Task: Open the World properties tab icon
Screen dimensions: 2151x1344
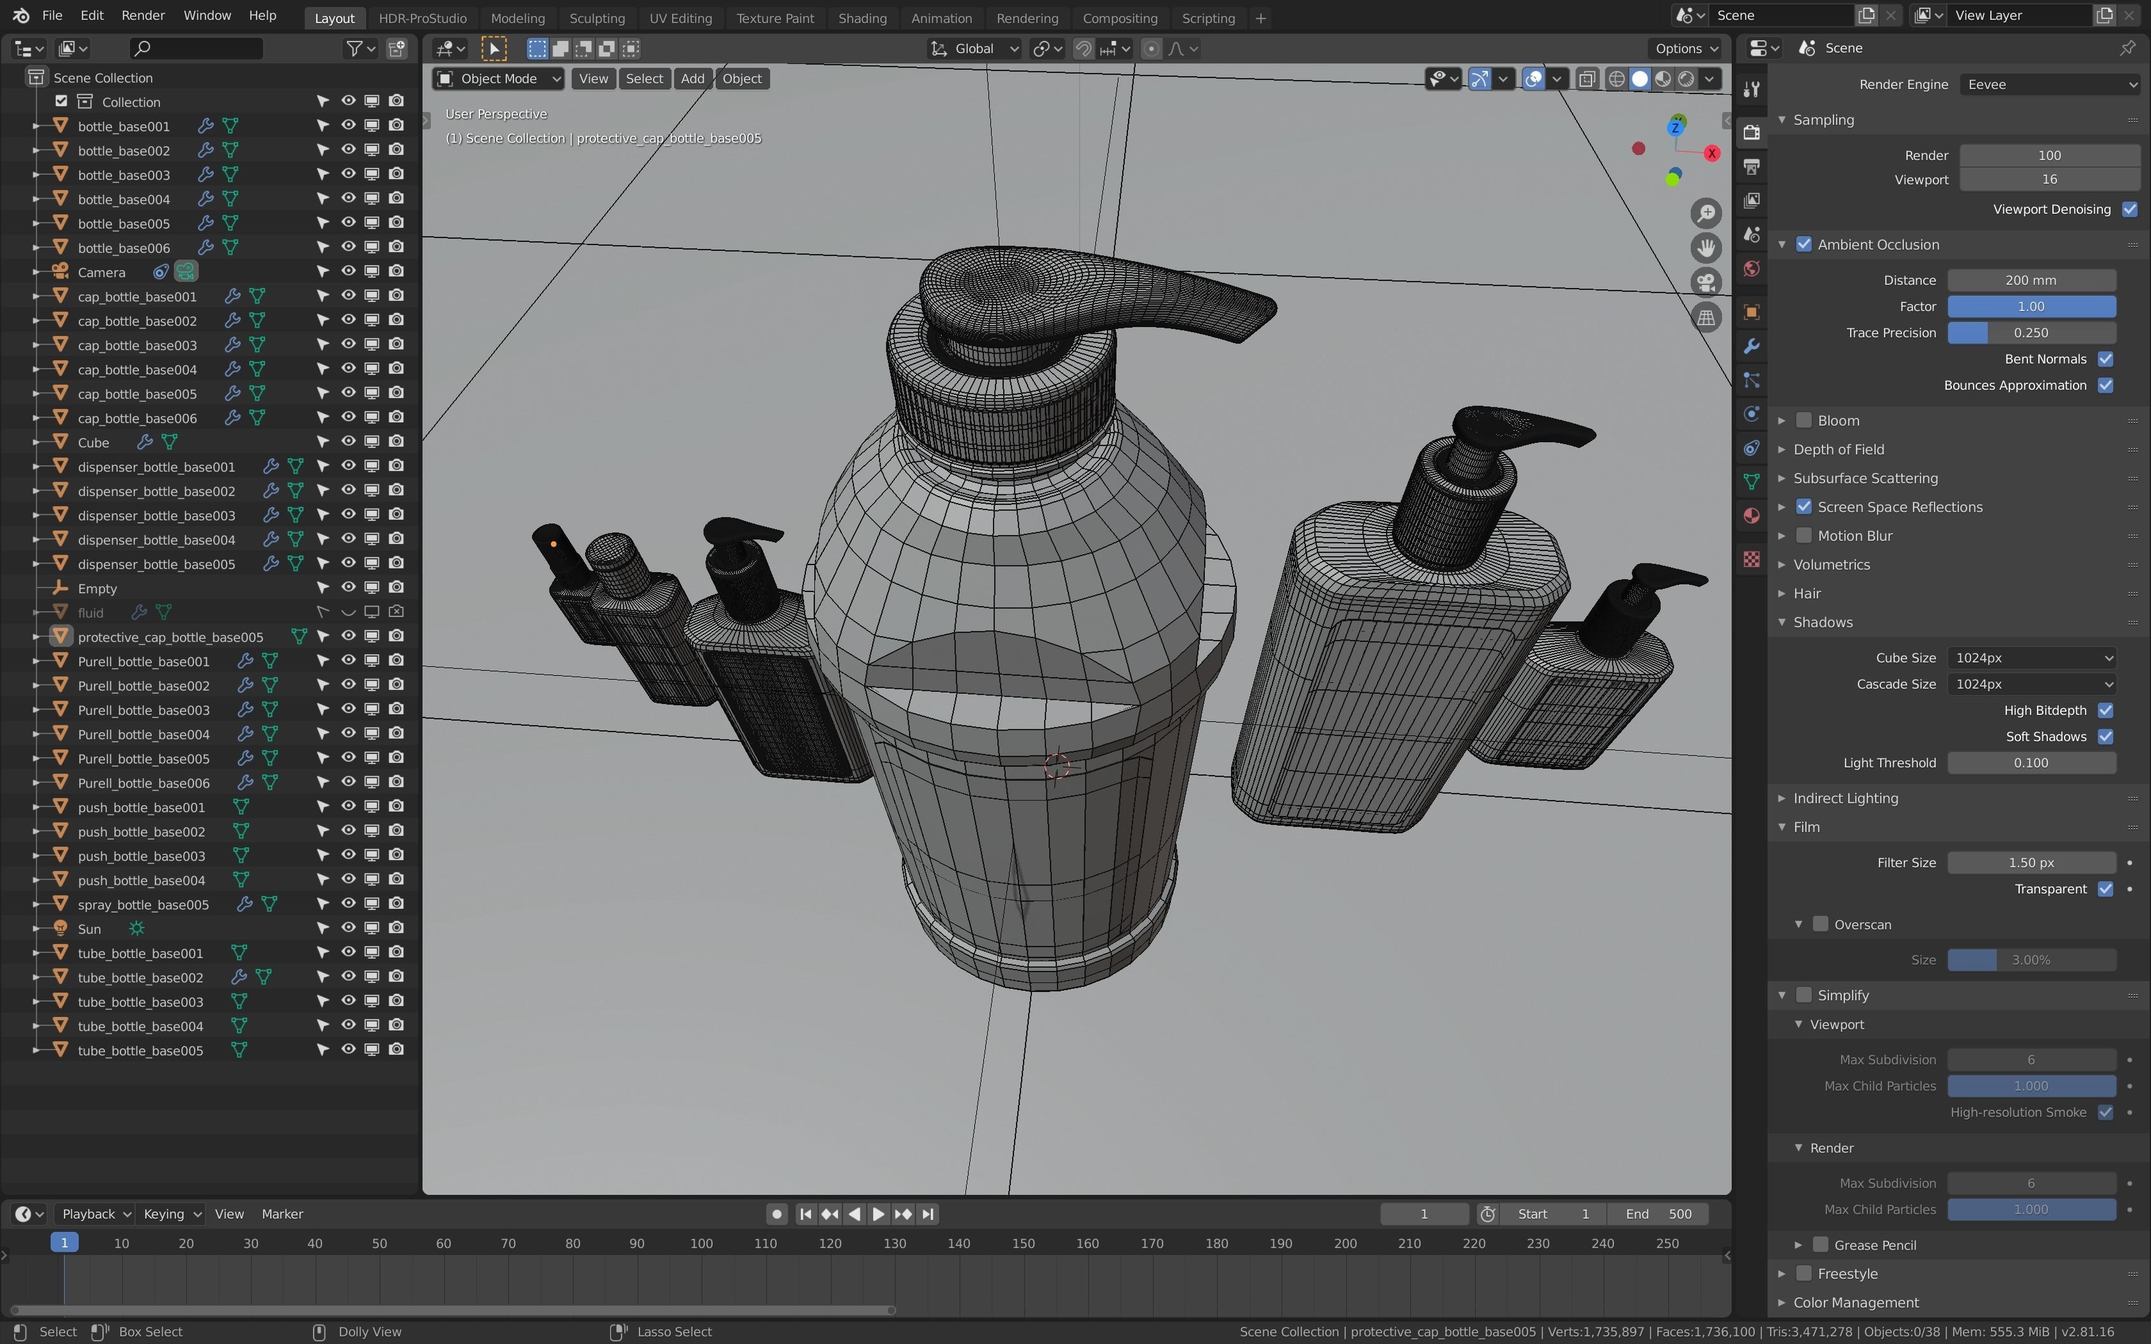Action: [1751, 269]
